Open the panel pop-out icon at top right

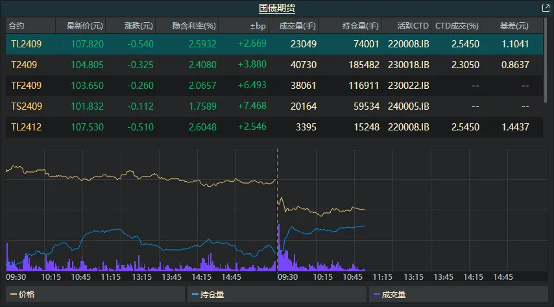(546, 8)
